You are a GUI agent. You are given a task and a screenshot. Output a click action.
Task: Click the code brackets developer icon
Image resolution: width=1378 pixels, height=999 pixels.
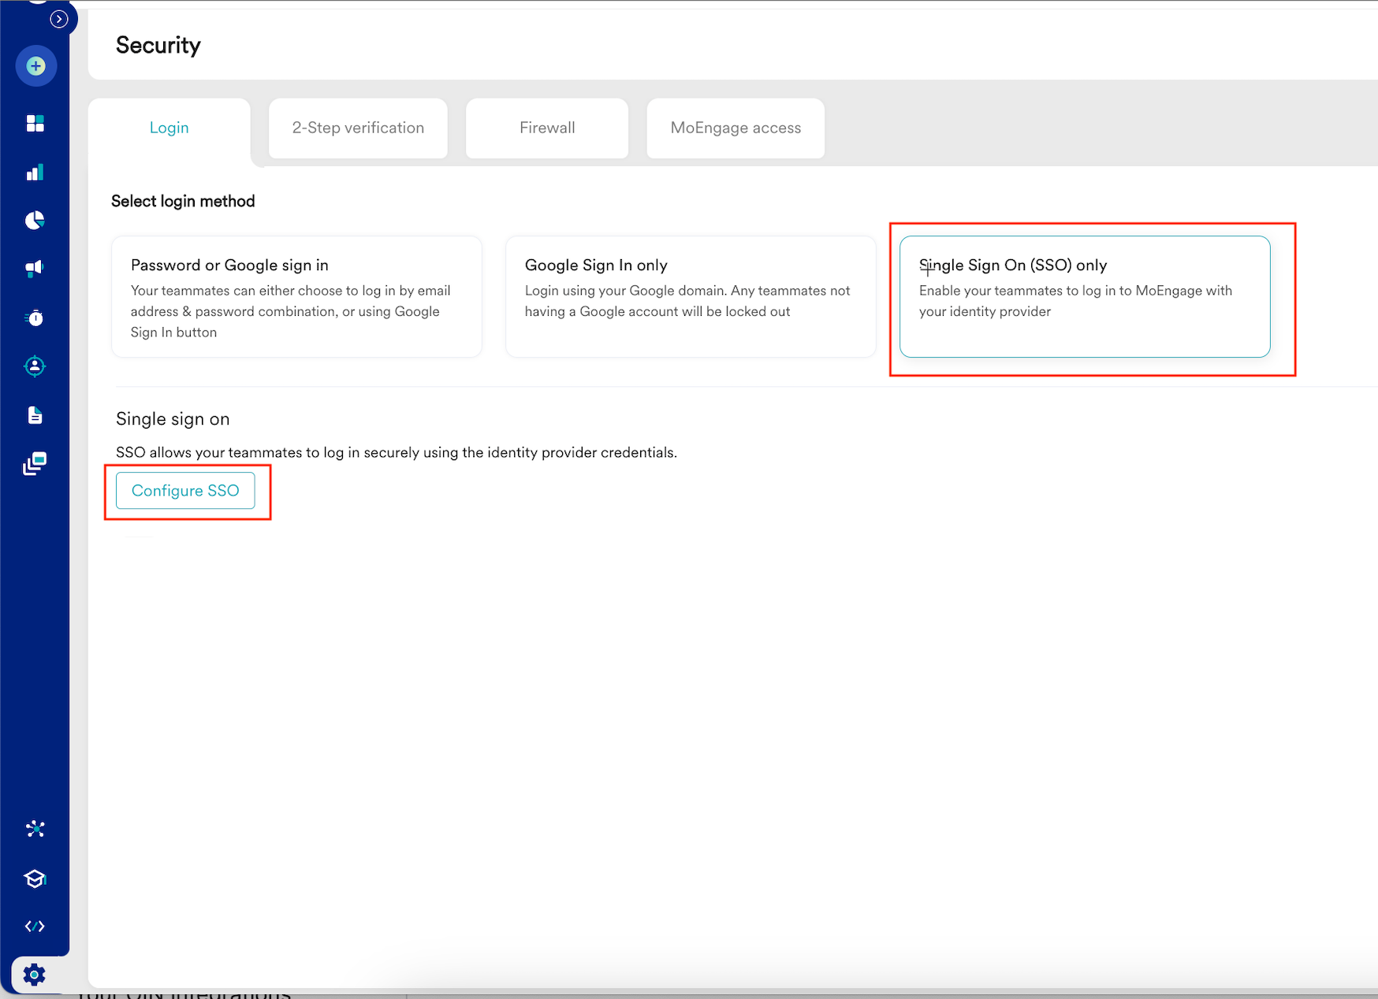(35, 927)
